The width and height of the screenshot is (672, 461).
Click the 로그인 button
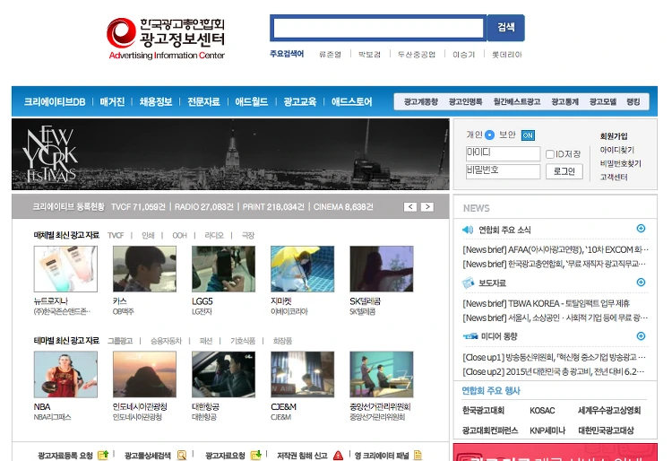pos(564,171)
